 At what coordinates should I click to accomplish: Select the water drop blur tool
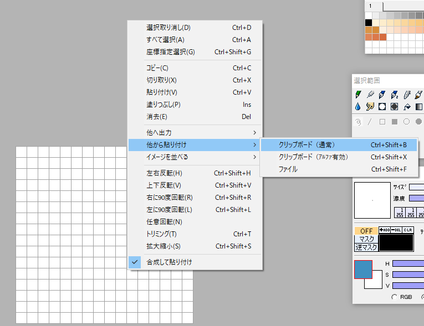tap(358, 106)
